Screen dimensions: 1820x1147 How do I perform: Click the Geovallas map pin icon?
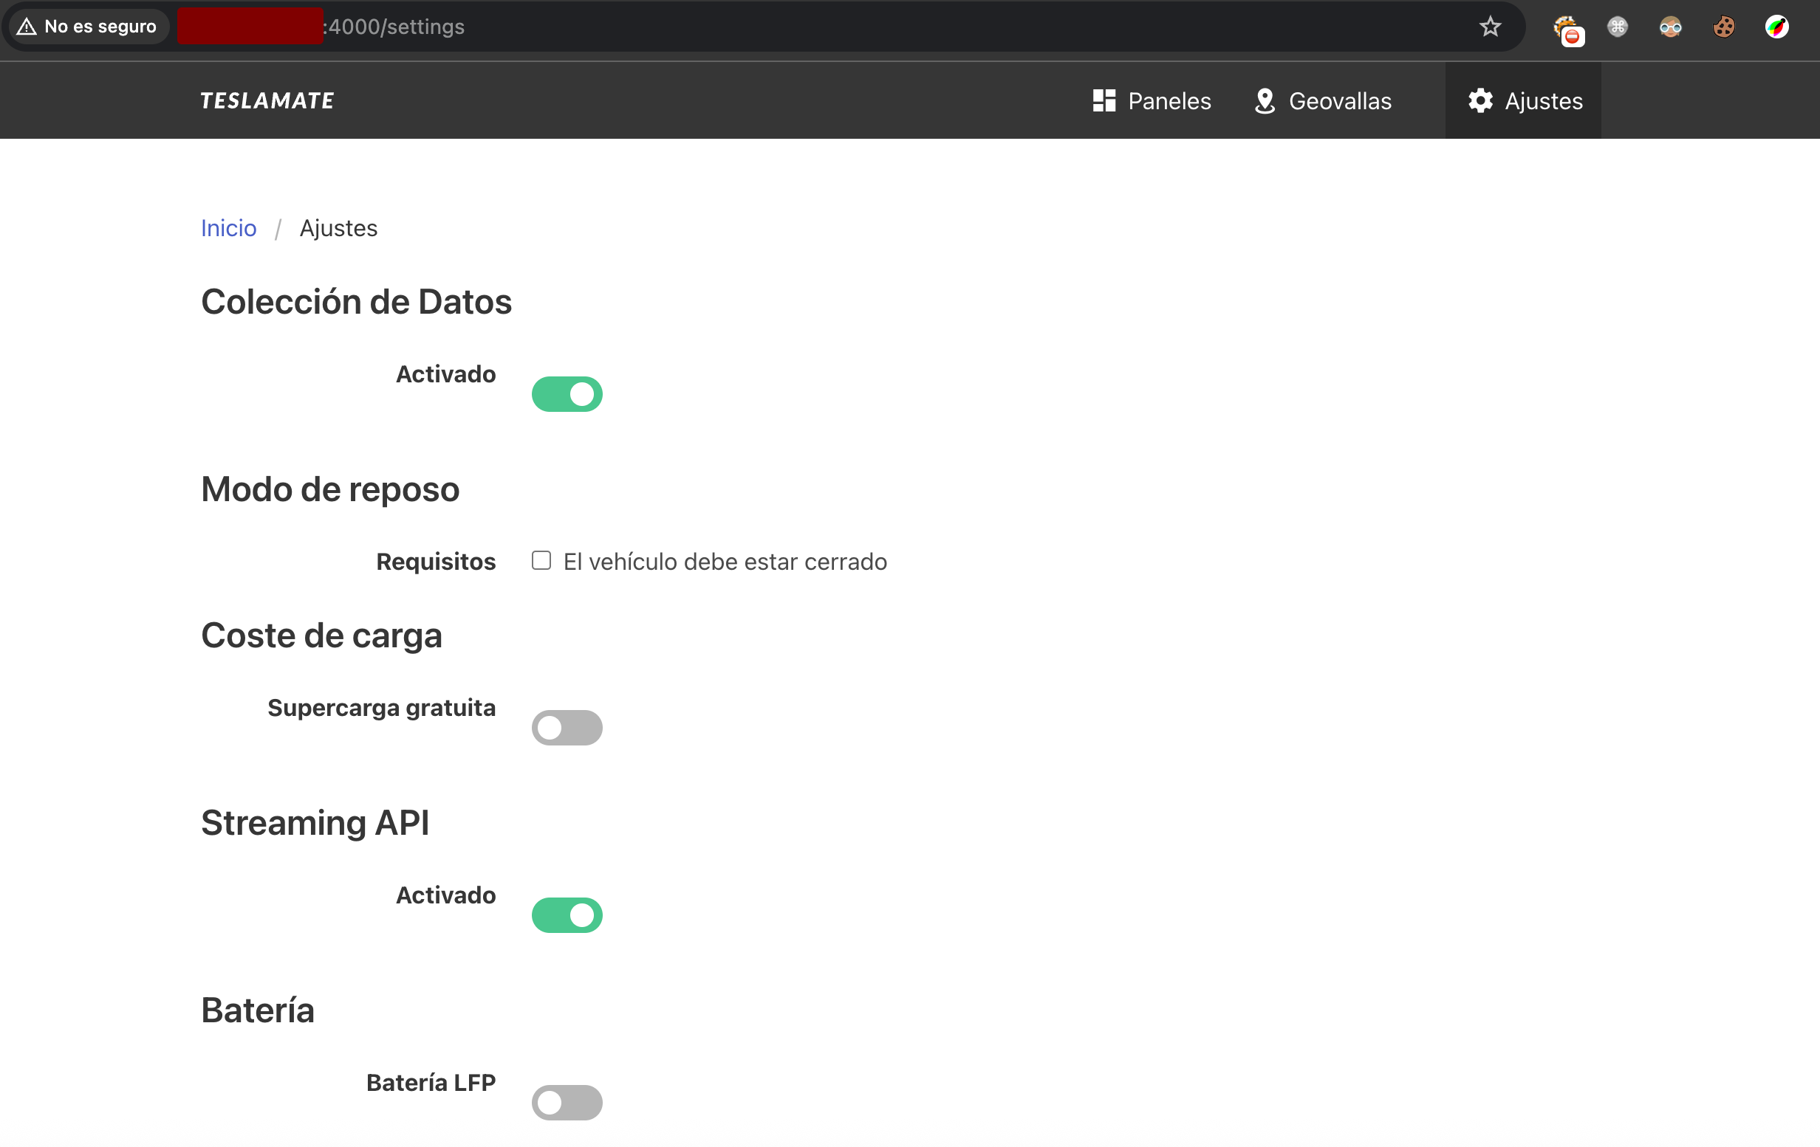(1265, 101)
